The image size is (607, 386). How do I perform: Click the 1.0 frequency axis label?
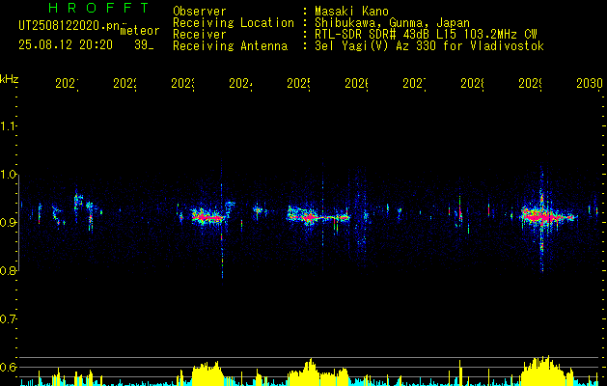8,175
